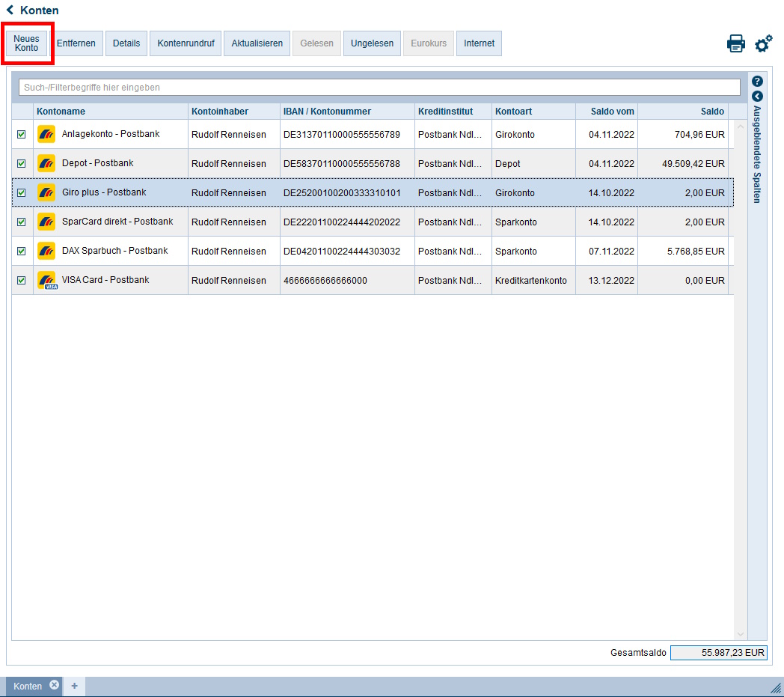Click the Postbank logo of SparCard direkt row
The image size is (784, 697).
(x=46, y=222)
